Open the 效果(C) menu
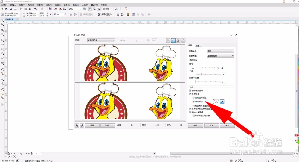 [49, 5]
